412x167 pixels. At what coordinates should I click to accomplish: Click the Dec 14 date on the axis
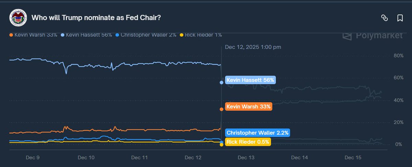(x=300, y=157)
